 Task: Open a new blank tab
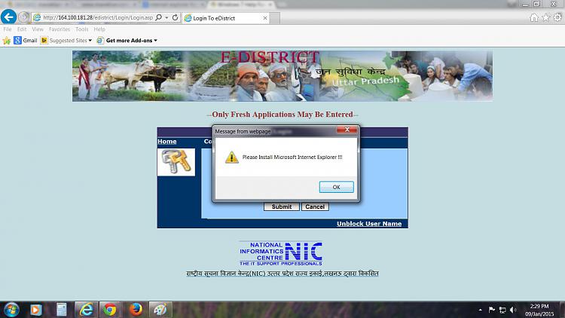(275, 18)
